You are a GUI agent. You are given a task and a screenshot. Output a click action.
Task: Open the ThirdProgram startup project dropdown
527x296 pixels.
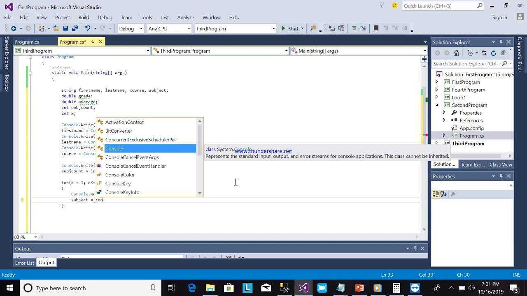(x=273, y=28)
